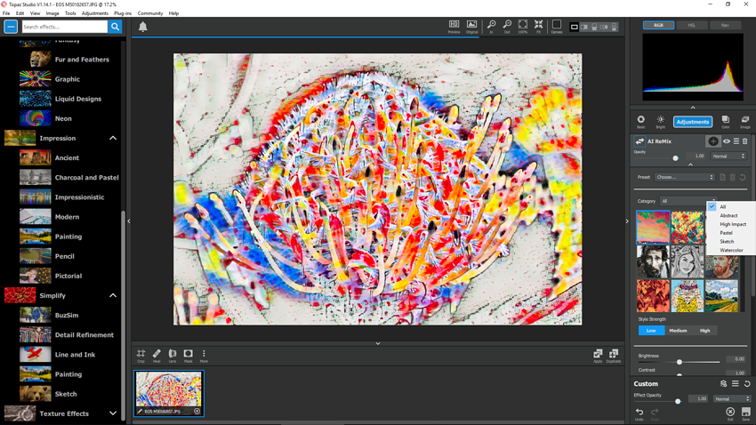Select the Crop tool
Image resolution: width=756 pixels, height=425 pixels.
click(141, 355)
